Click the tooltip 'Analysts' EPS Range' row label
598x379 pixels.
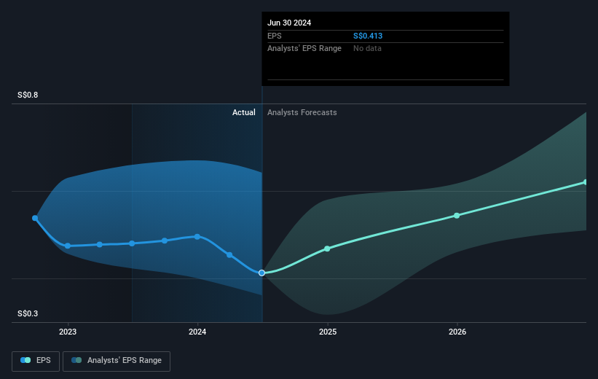point(304,49)
